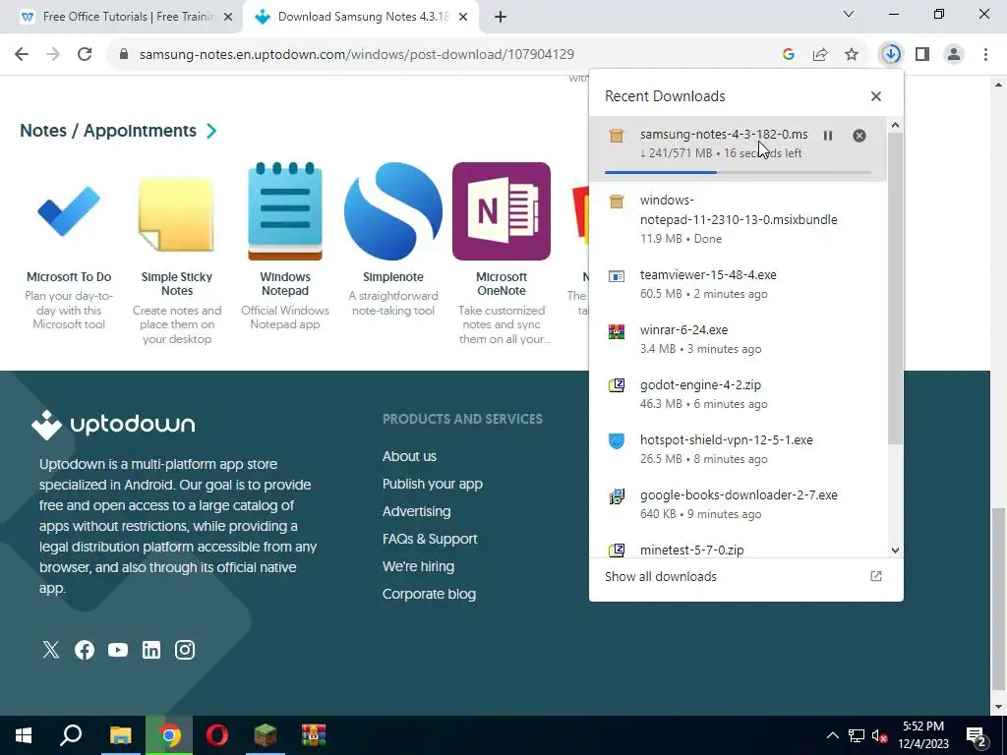
Task: Launch Opera from taskbar
Action: [x=217, y=735]
